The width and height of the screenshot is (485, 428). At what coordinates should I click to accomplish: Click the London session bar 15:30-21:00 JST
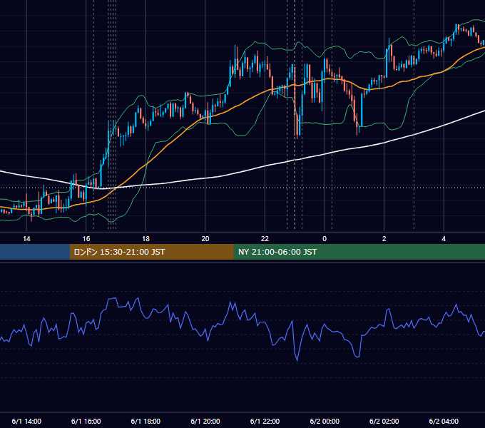pyautogui.click(x=151, y=252)
